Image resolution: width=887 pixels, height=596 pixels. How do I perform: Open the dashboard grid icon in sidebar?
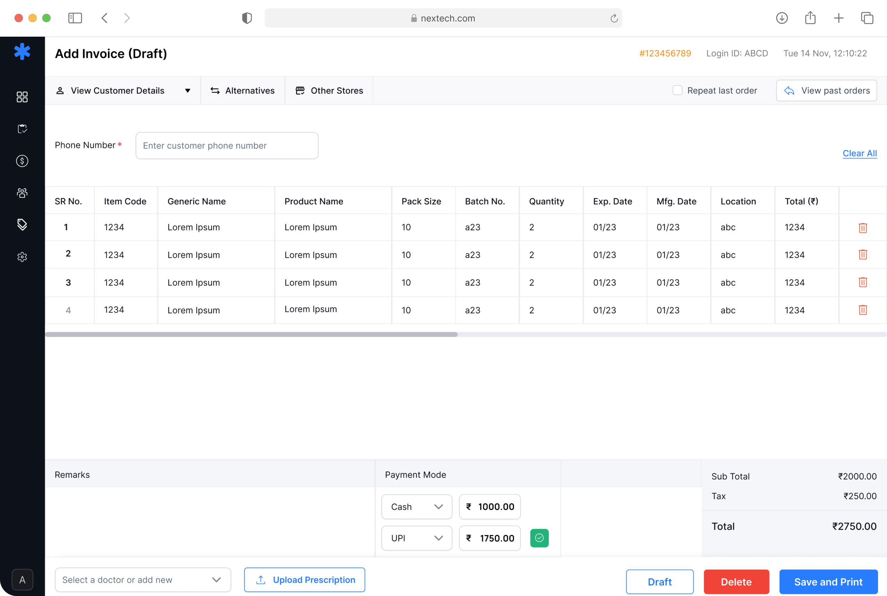(22, 97)
